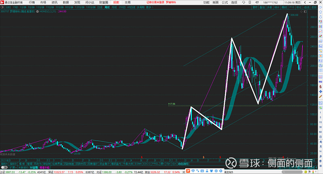The height and width of the screenshot is (174, 323).
Task: Open the 公式 menu
Action: pos(225,2)
